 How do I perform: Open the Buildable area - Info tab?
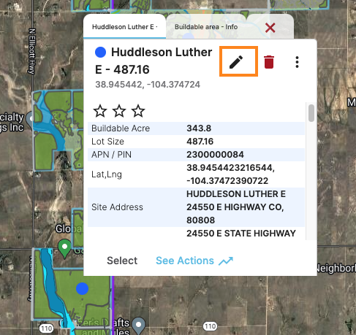(x=206, y=27)
